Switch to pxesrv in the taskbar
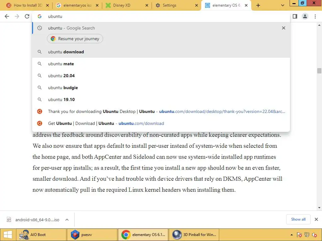 [92, 235]
